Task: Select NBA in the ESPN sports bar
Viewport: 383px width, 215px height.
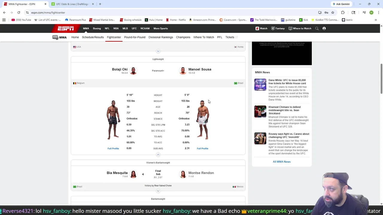Action: (116, 28)
